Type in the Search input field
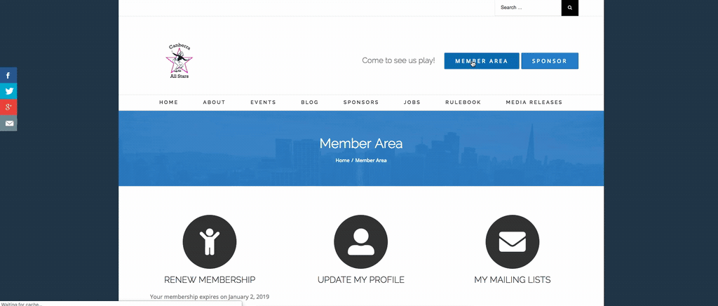Viewport: 718px width, 306px height. (x=528, y=8)
